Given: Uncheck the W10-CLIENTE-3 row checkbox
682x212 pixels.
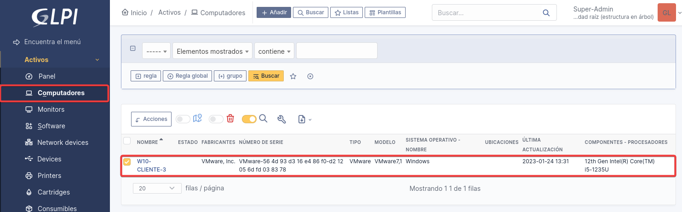Looking at the screenshot, I should tap(127, 161).
